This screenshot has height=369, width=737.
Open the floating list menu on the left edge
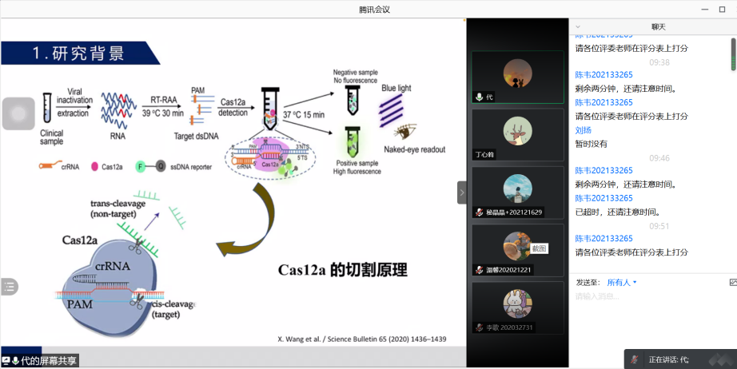click(9, 285)
